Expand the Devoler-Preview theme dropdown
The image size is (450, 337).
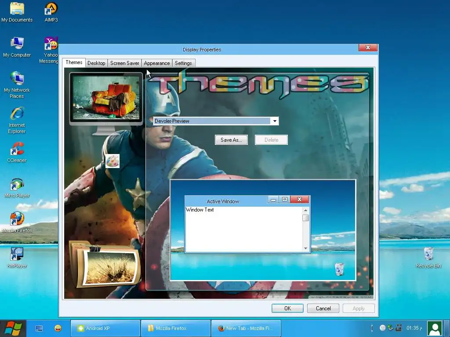click(x=274, y=121)
